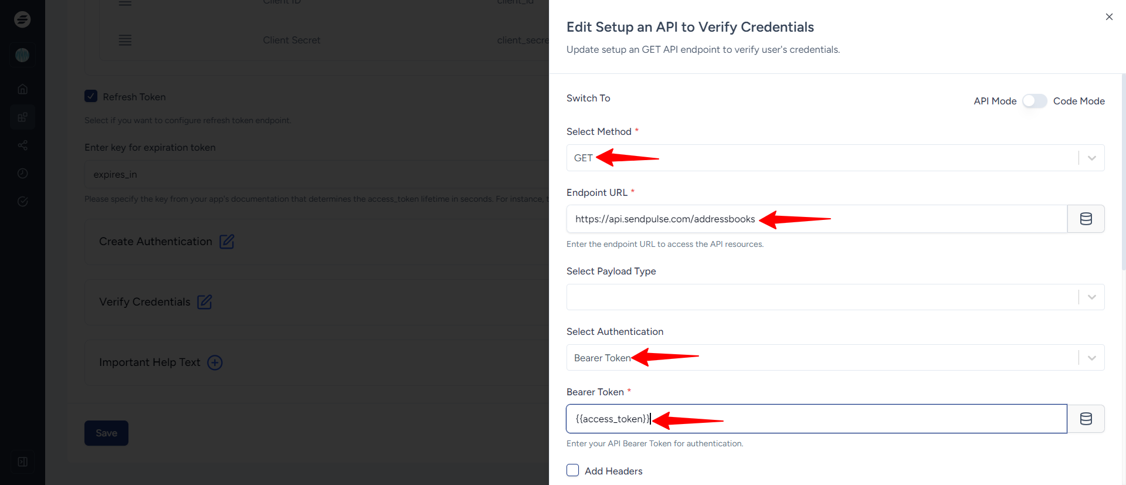The image size is (1126, 485).
Task: Click the Verify Credentials edit icon
Action: [x=204, y=302]
